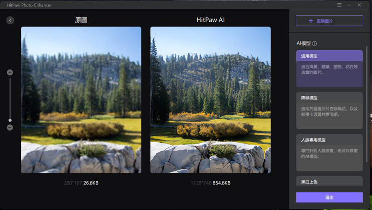Viewport: 372px width, 210px height.
Task: Select the 降噪模型 AI model
Action: [x=329, y=111]
